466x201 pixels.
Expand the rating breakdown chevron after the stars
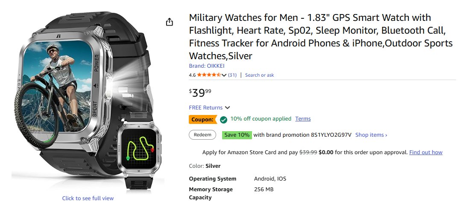224,75
